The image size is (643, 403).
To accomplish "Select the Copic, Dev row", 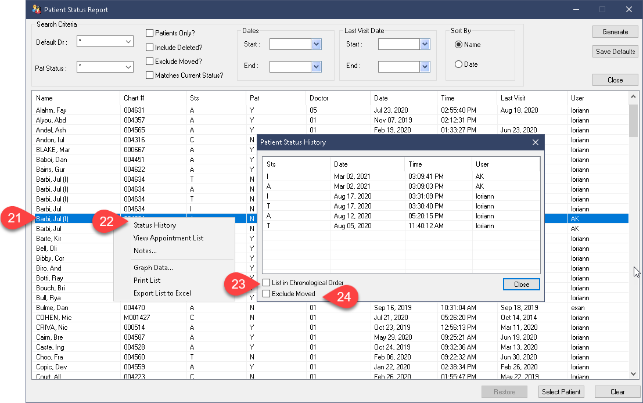I will click(x=330, y=366).
